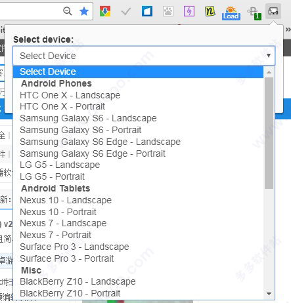The height and width of the screenshot is (303, 291).
Task: Select HTC One X - Portrait
Action: point(138,106)
